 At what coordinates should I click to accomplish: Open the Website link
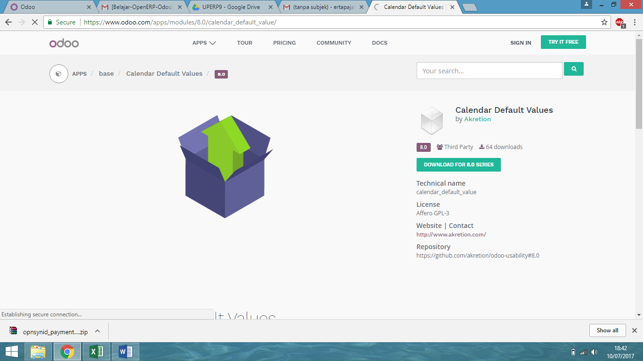(x=429, y=226)
